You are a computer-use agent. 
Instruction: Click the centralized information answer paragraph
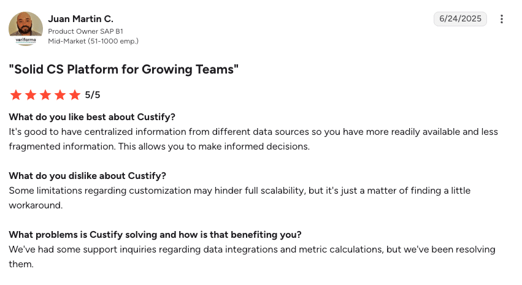coord(253,139)
